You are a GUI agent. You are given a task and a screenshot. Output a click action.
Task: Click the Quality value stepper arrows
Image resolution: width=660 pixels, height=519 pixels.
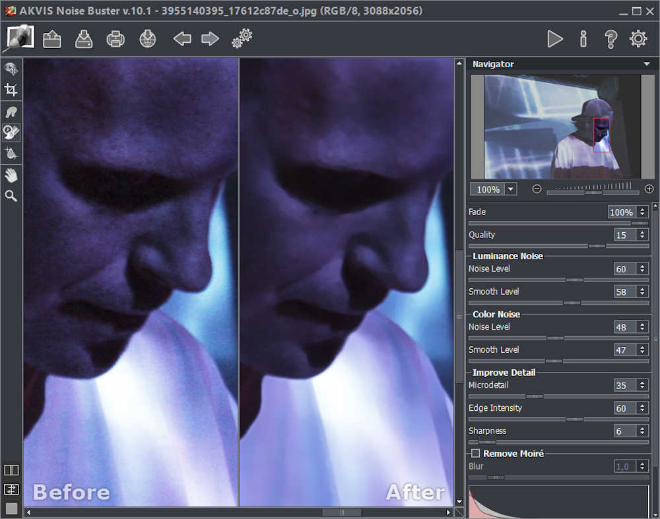coord(643,235)
